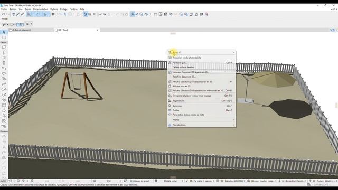Image resolution: width=338 pixels, height=190 pixels.
Task: Select the Beam tool in the toolbox
Action: (x=4, y=68)
